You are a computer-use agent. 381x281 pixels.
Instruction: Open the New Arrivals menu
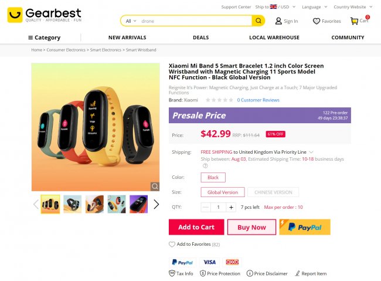tap(127, 38)
